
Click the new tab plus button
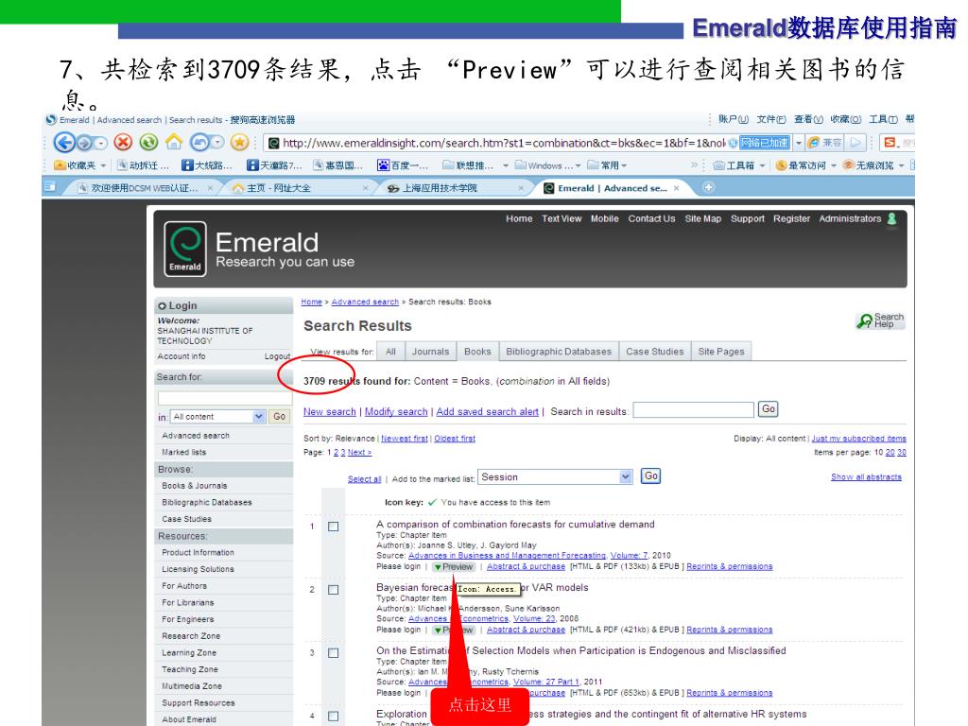[x=709, y=187]
